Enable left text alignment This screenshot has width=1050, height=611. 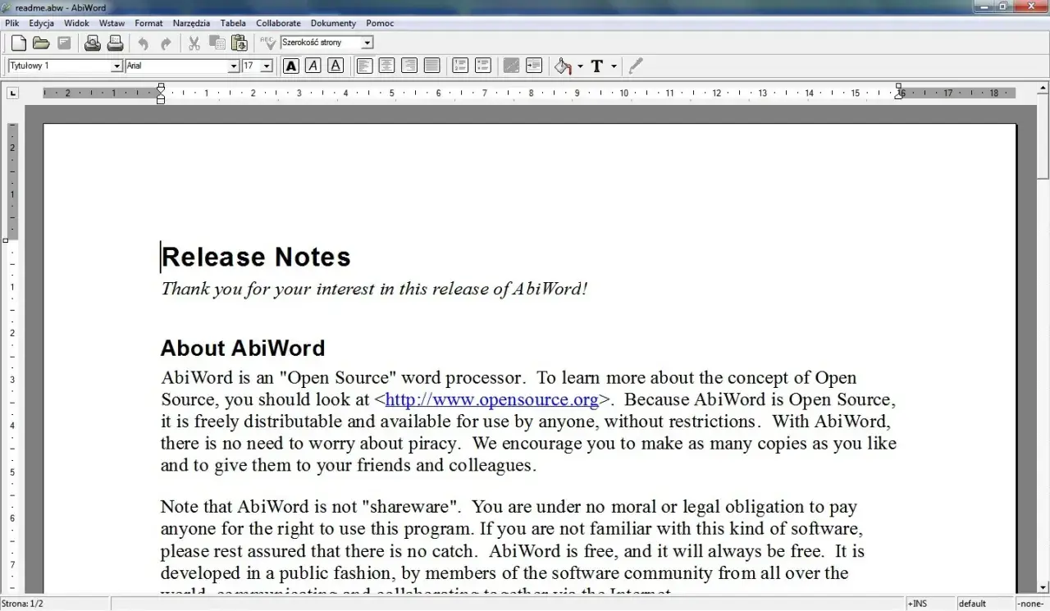[364, 66]
